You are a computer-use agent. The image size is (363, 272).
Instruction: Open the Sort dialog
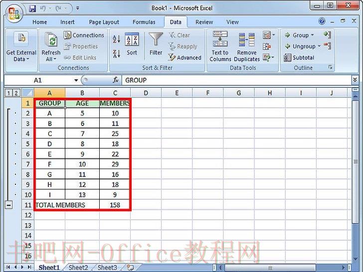132,44
